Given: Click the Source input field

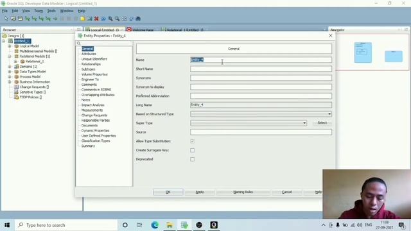Looking at the screenshot, I should click(261, 132).
